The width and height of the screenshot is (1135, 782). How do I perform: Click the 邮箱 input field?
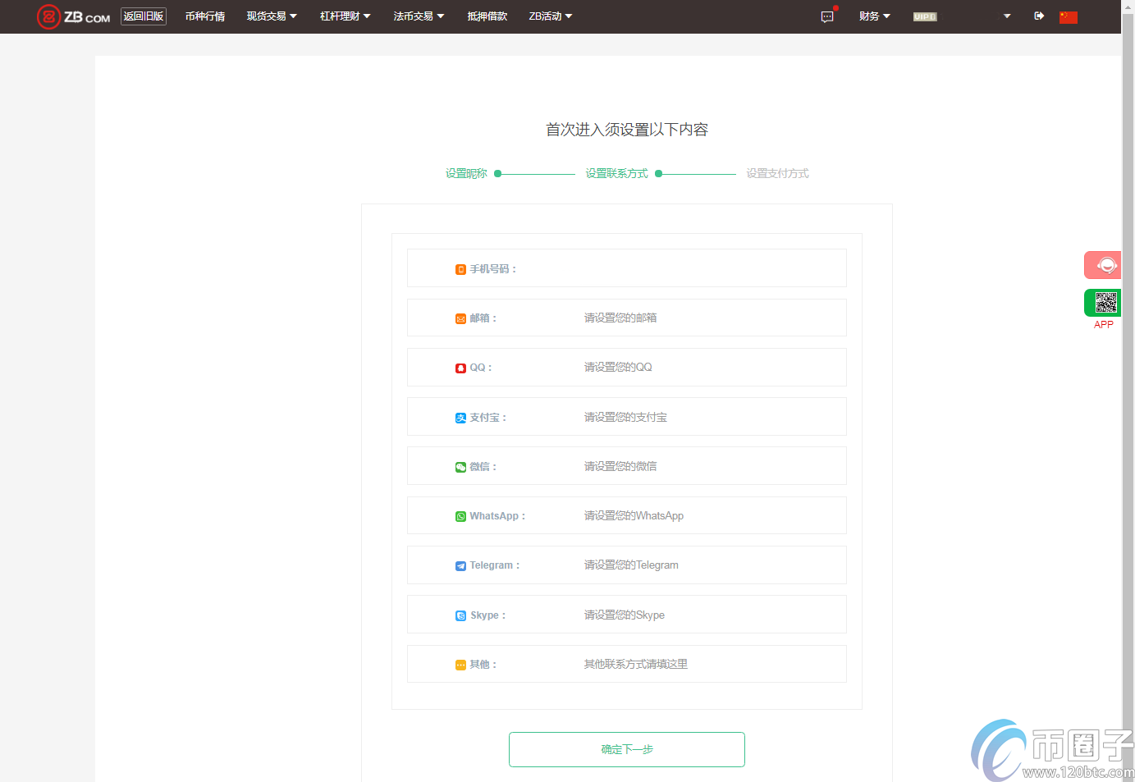[x=627, y=318]
